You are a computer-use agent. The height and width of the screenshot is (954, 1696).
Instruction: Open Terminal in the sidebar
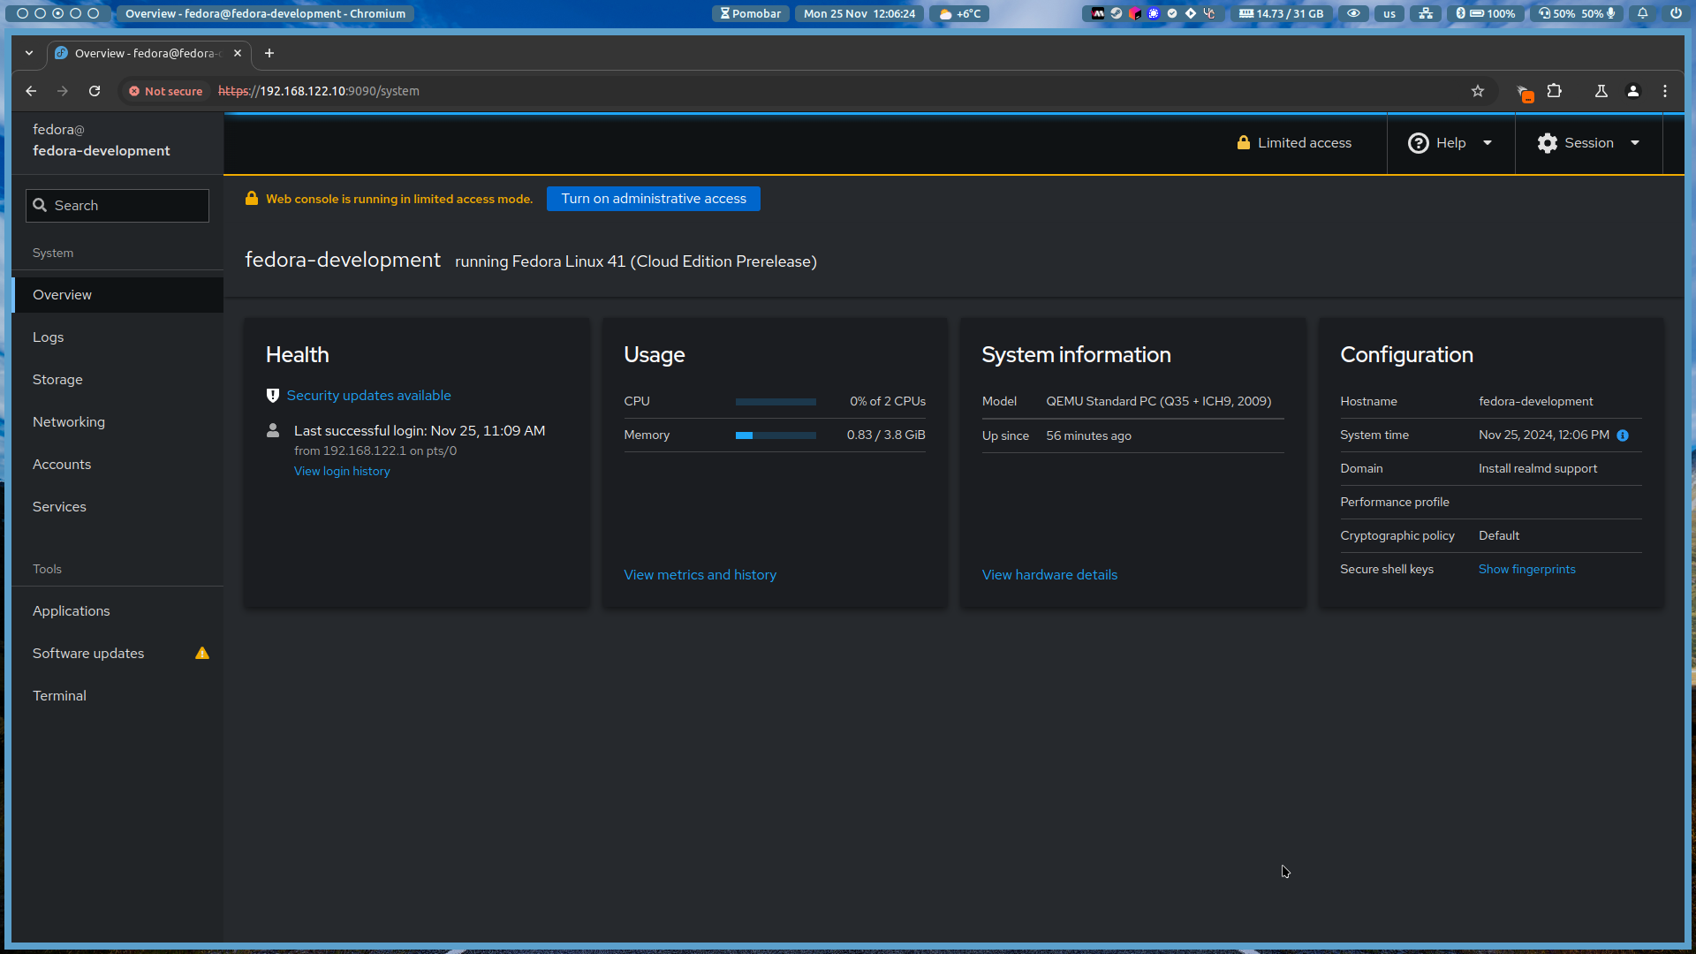(117, 696)
